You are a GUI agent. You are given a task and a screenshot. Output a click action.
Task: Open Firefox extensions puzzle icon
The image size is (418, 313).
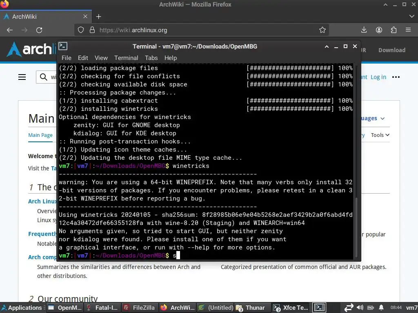[x=394, y=30]
